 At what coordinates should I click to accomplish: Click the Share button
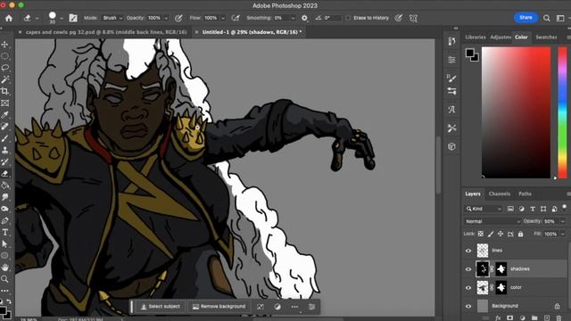[x=525, y=18]
